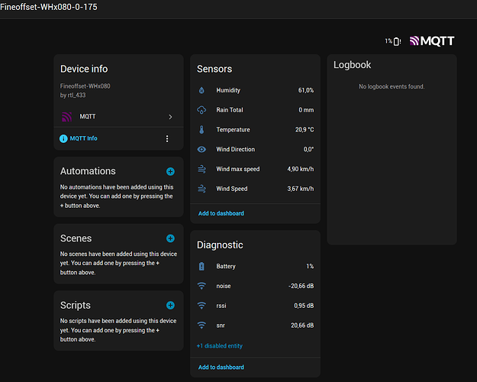Open the three-dot menu beside MQTT Info
Image resolution: width=477 pixels, height=382 pixels.
[167, 139]
